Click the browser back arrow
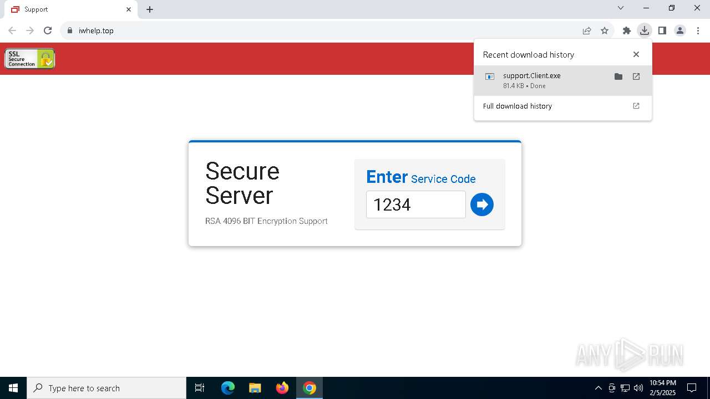This screenshot has width=710, height=399. coord(12,30)
